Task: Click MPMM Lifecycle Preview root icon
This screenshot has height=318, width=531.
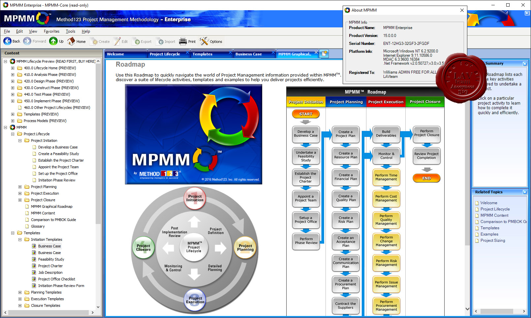Action: click(13, 61)
